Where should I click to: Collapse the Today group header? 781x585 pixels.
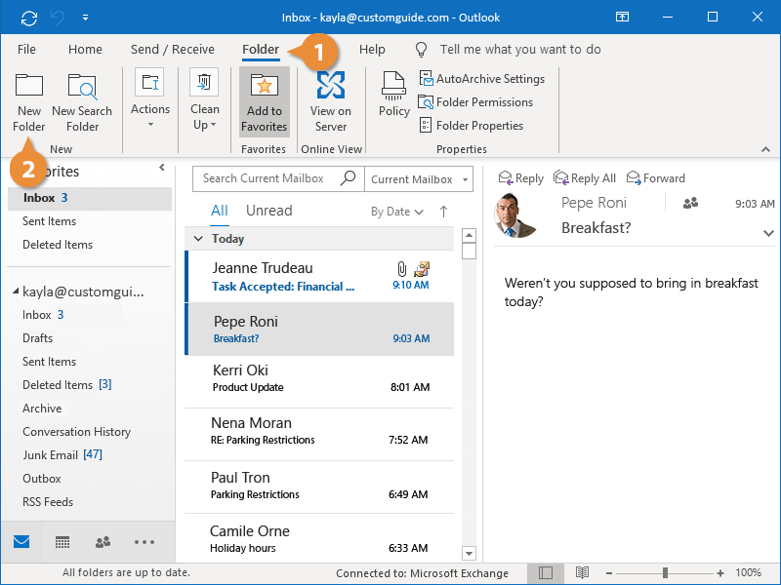198,239
